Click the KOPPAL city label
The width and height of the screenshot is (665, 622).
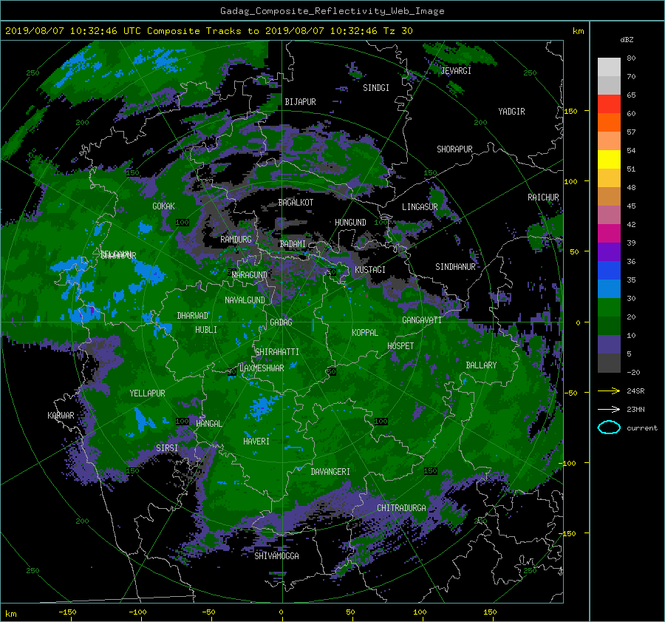point(365,332)
